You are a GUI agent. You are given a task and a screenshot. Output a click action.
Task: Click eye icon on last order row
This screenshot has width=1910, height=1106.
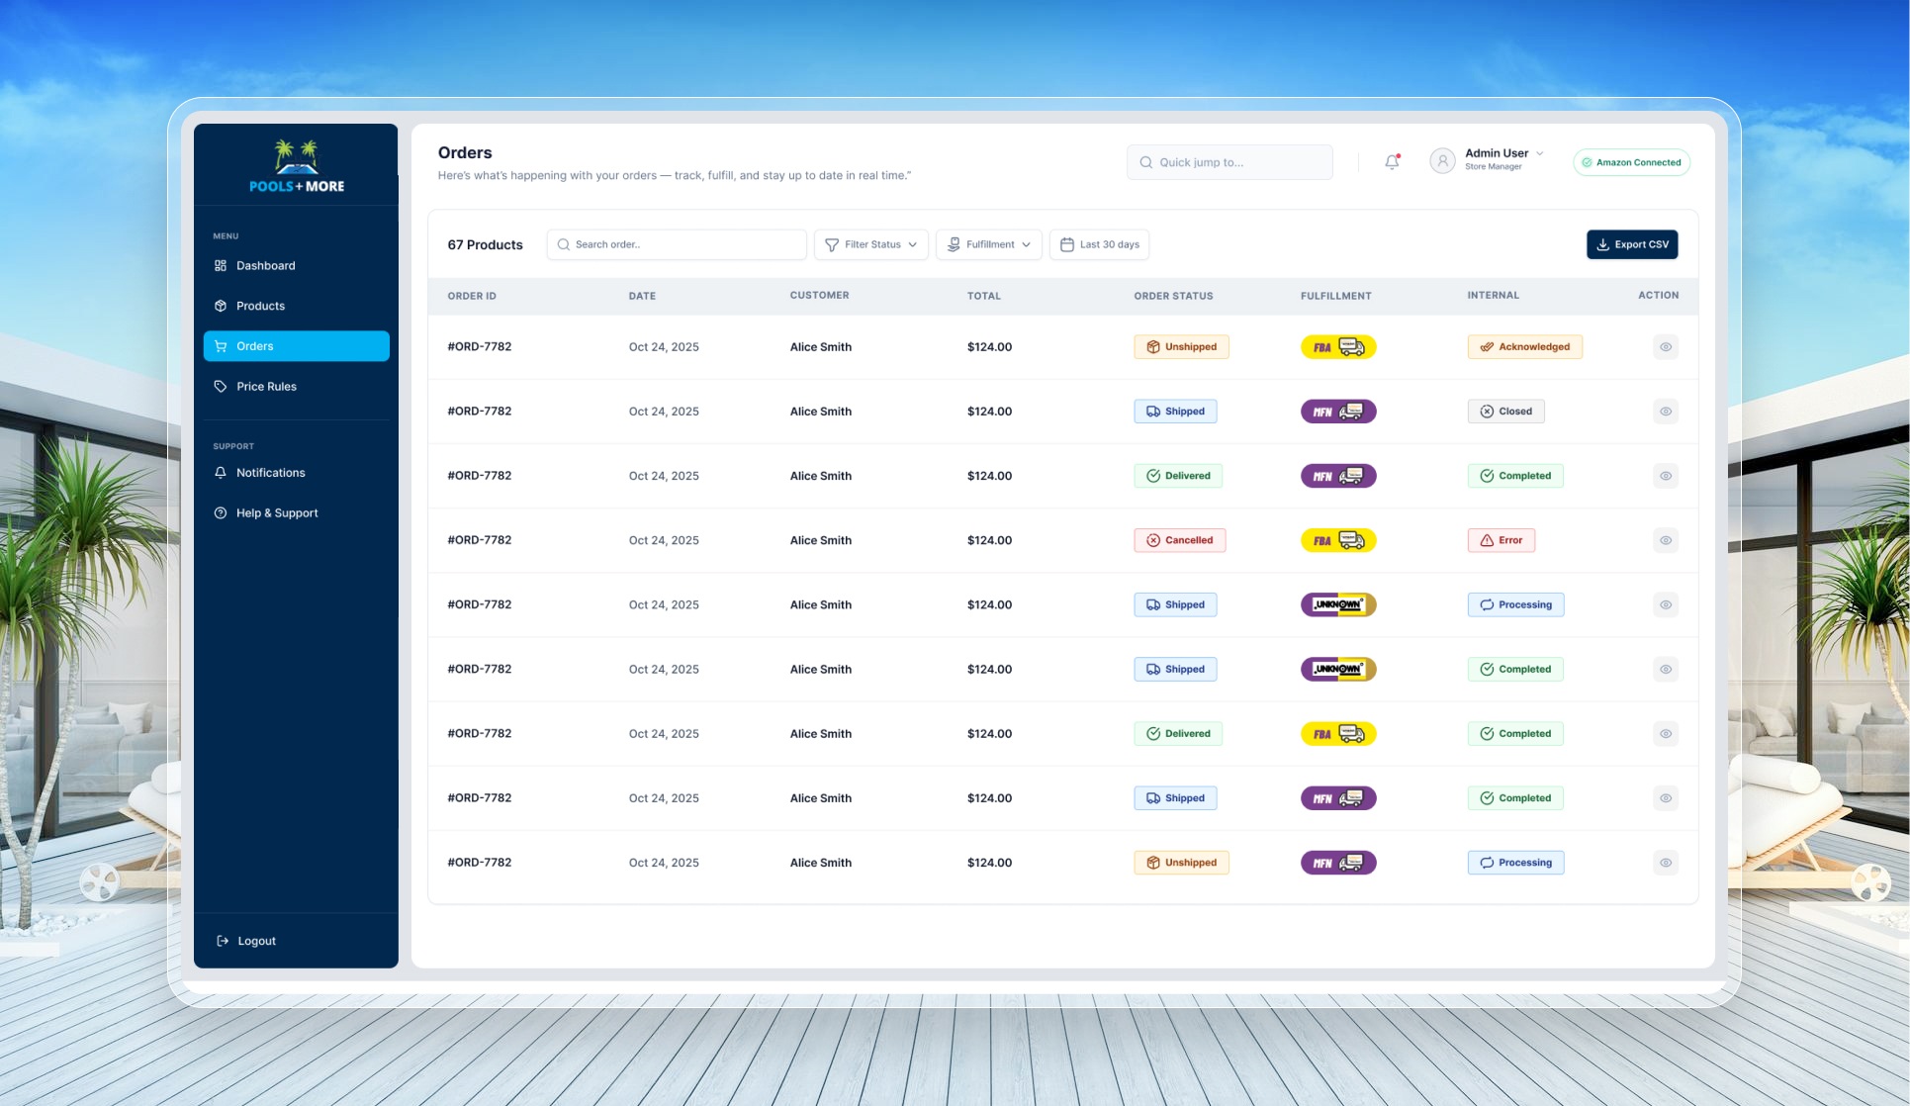(x=1665, y=863)
